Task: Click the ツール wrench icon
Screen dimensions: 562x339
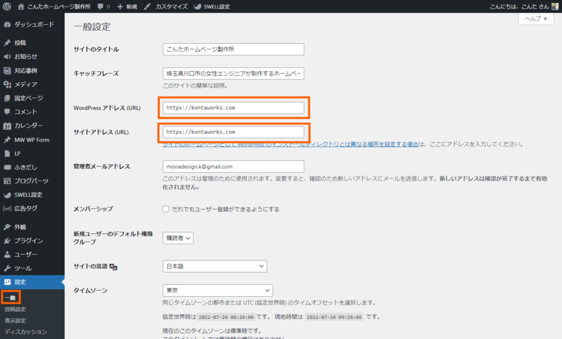Action: click(7, 268)
